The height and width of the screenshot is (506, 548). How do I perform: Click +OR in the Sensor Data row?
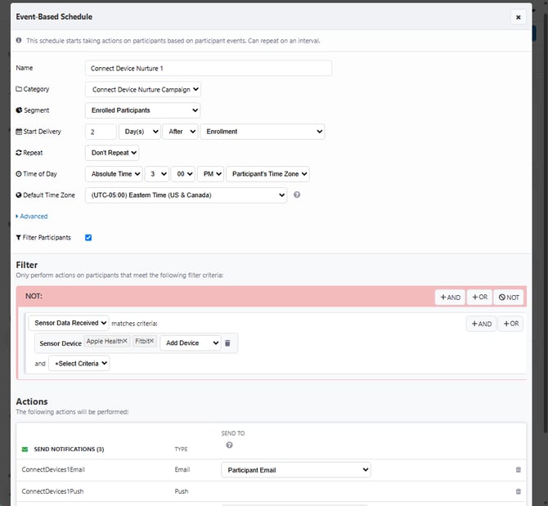510,324
